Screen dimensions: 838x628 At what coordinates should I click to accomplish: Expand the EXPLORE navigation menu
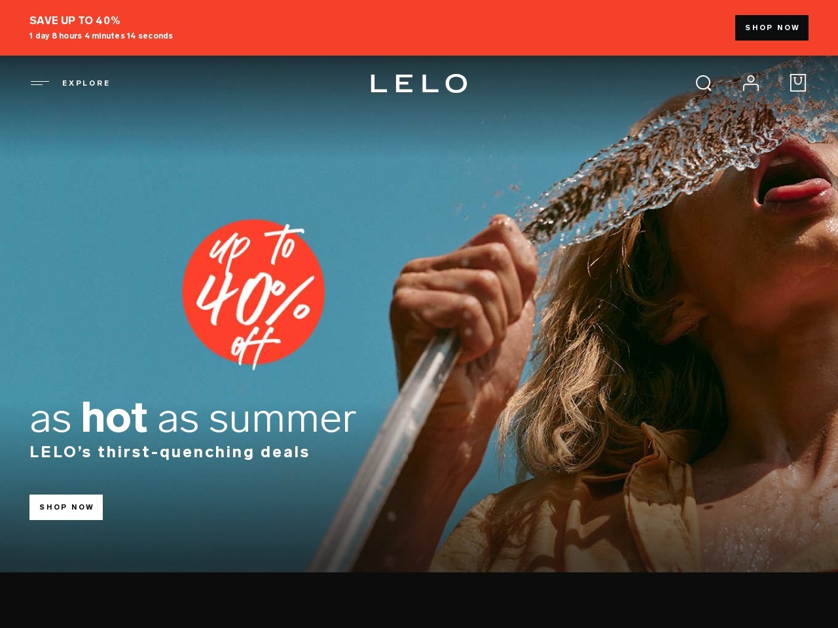[86, 83]
